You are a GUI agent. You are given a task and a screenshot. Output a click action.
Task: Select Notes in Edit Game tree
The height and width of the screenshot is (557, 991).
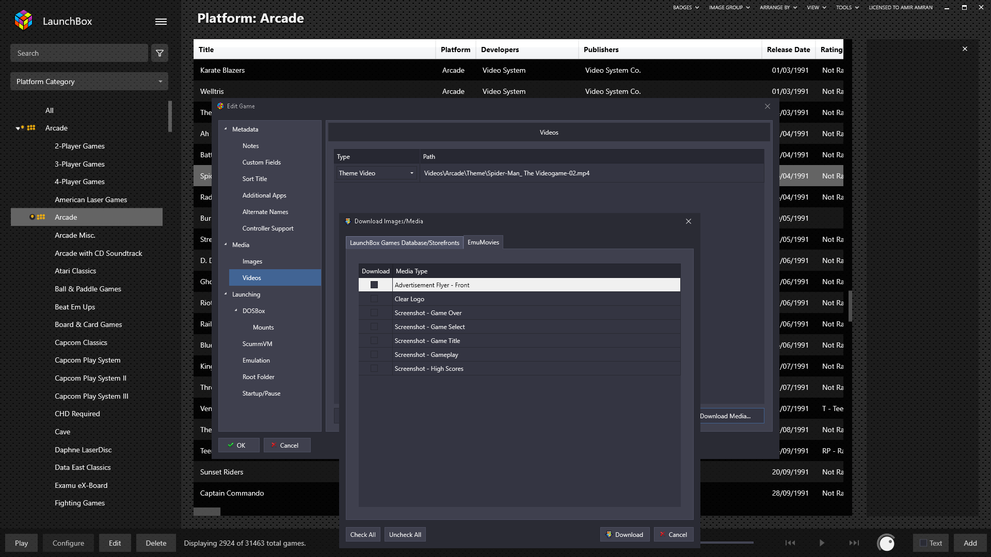point(251,146)
